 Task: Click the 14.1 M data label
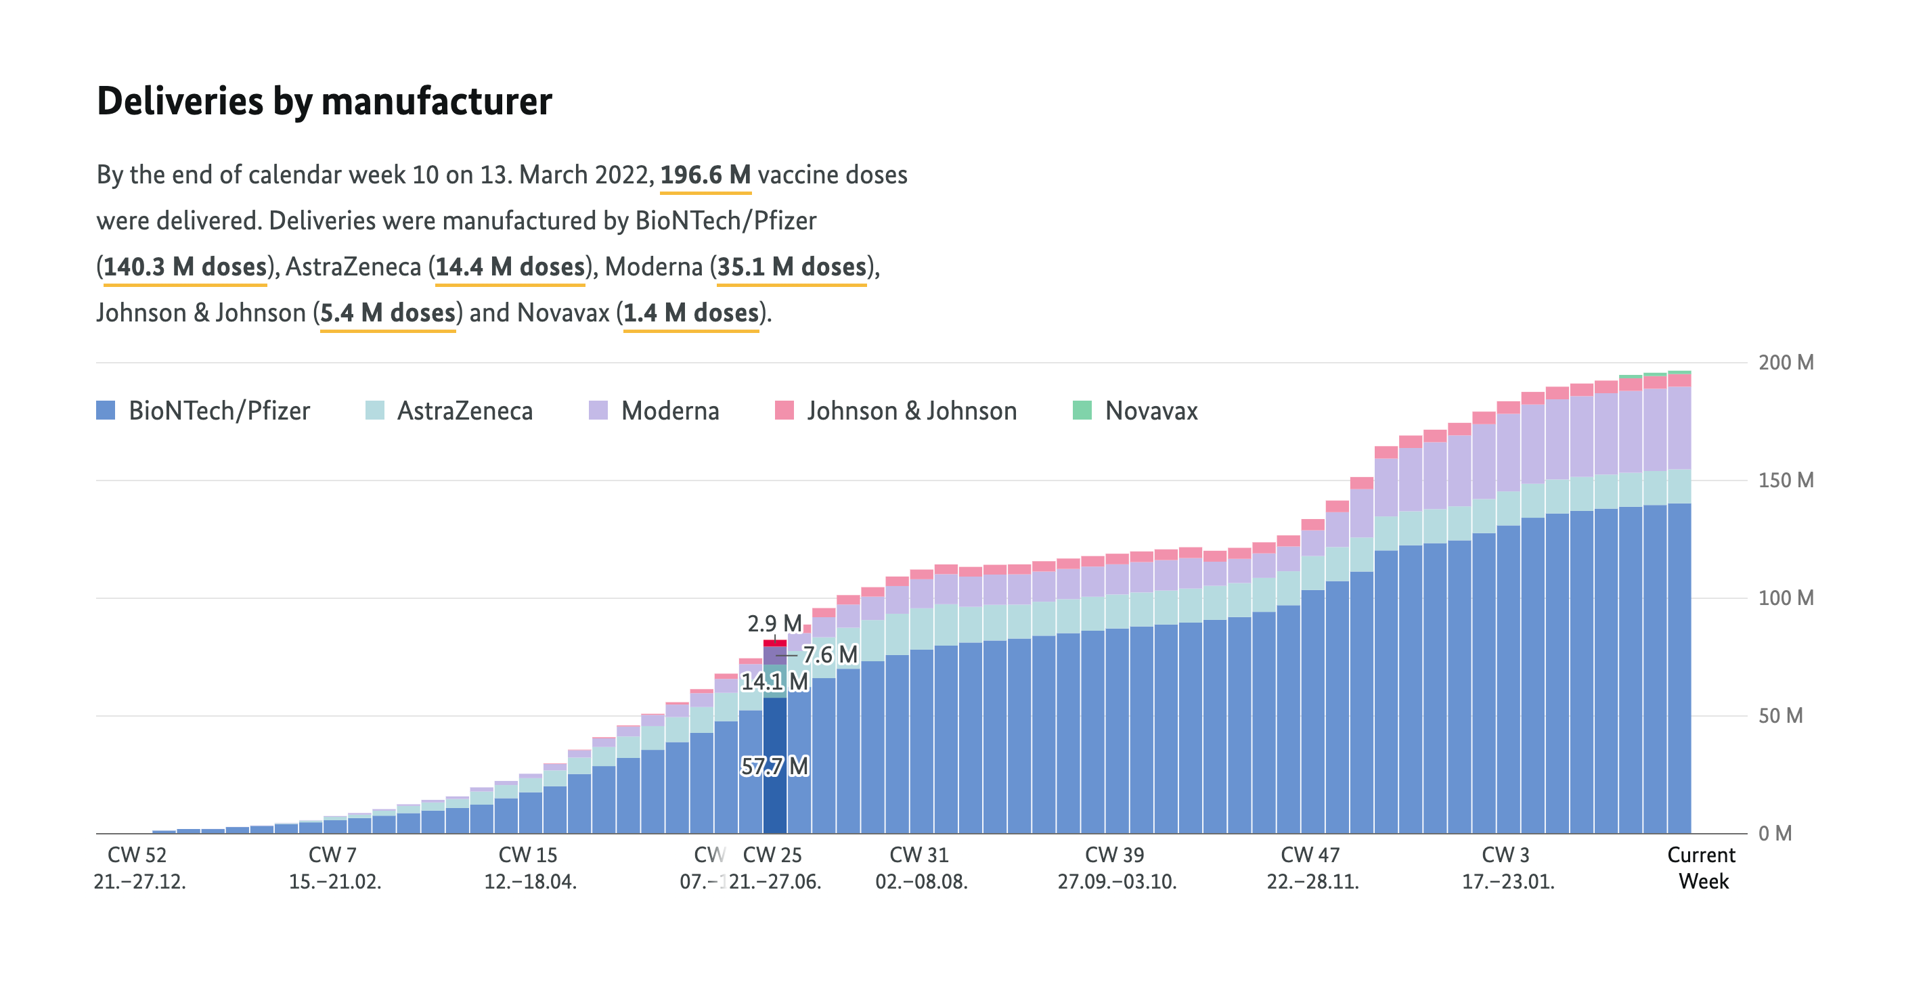pyautogui.click(x=774, y=681)
